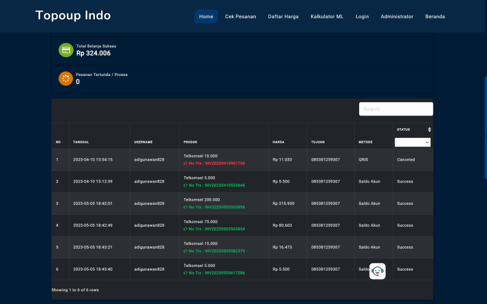Open Kalkulator ML from navigation

[x=327, y=16]
